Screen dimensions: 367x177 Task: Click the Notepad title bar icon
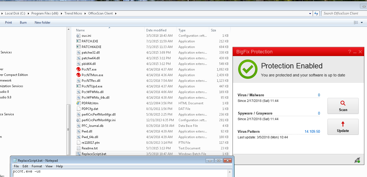15,160
